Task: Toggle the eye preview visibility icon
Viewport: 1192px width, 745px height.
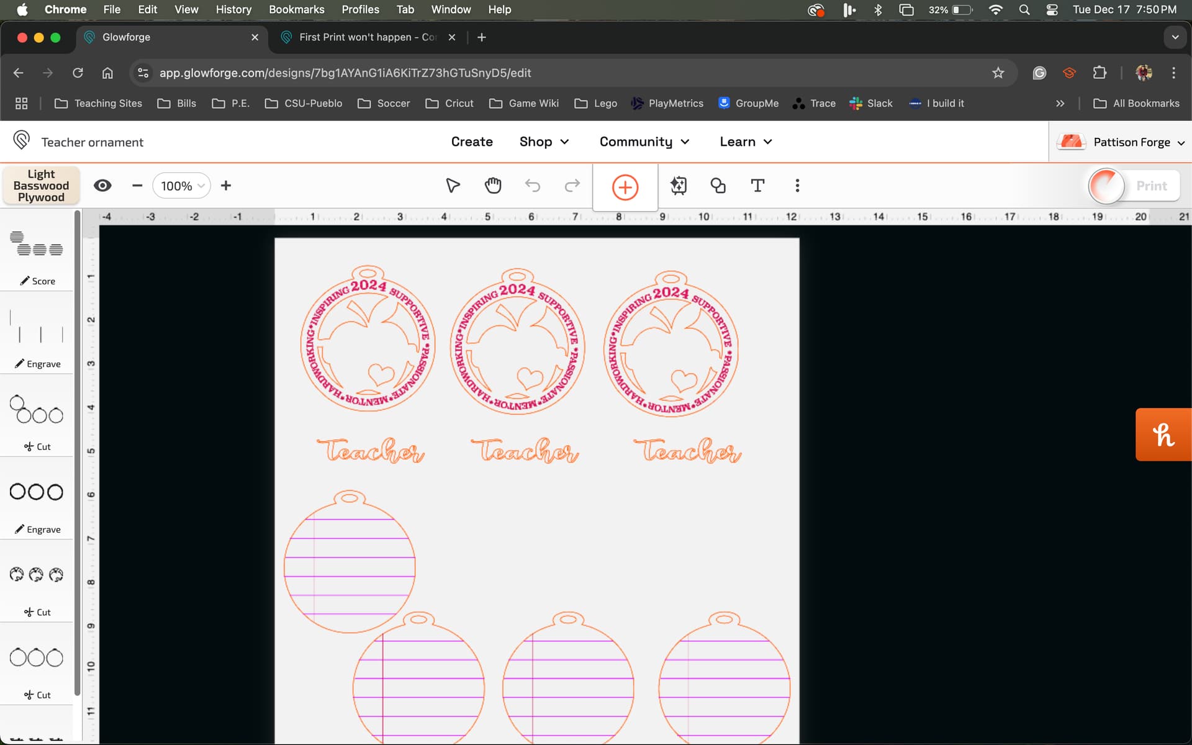Action: click(102, 186)
